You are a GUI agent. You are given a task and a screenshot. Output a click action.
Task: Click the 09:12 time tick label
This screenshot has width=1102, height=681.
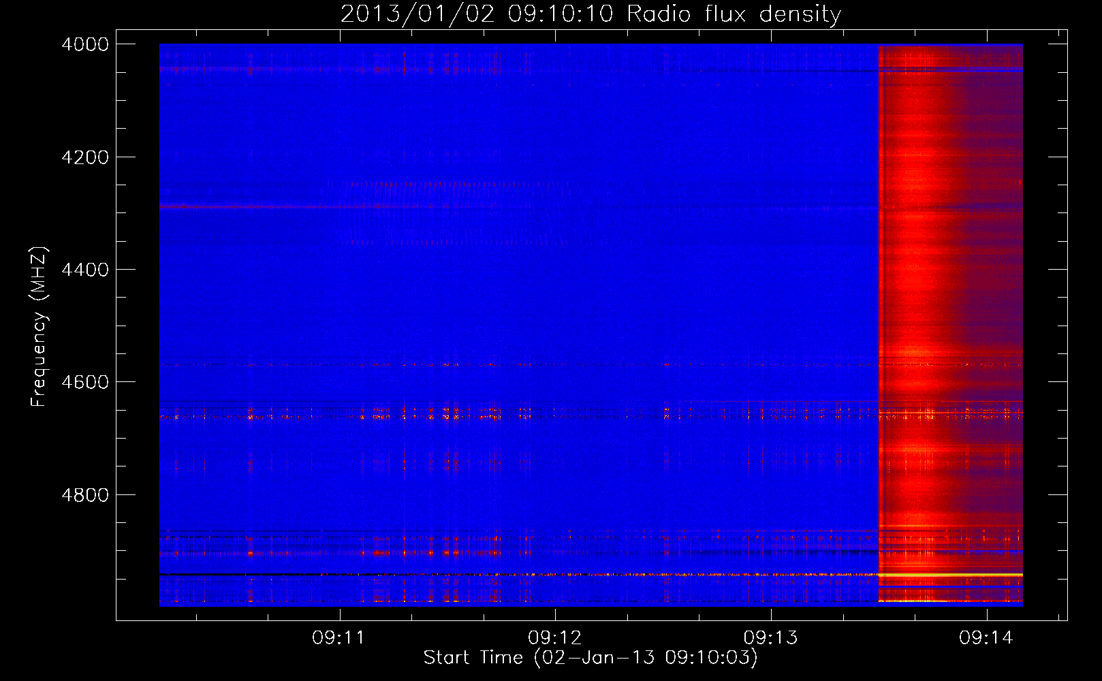pyautogui.click(x=554, y=637)
